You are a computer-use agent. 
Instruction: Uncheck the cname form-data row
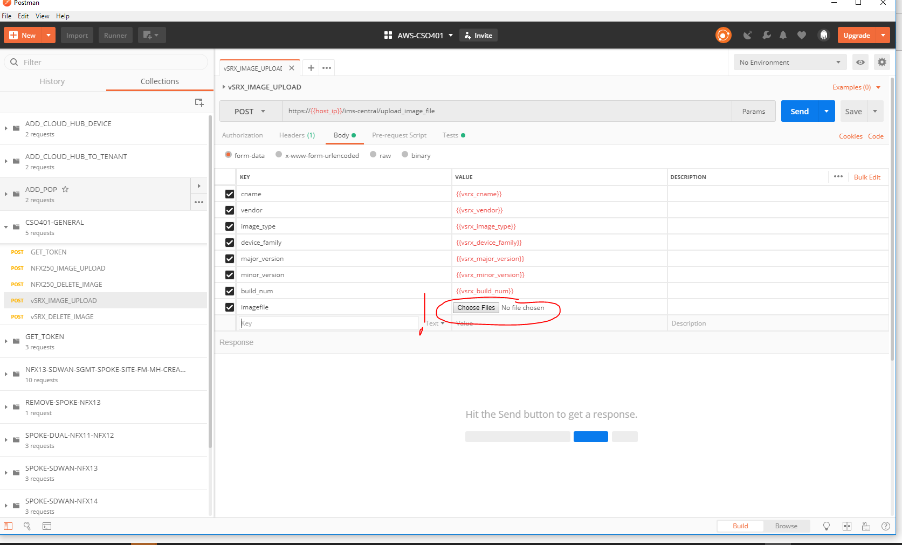[229, 194]
